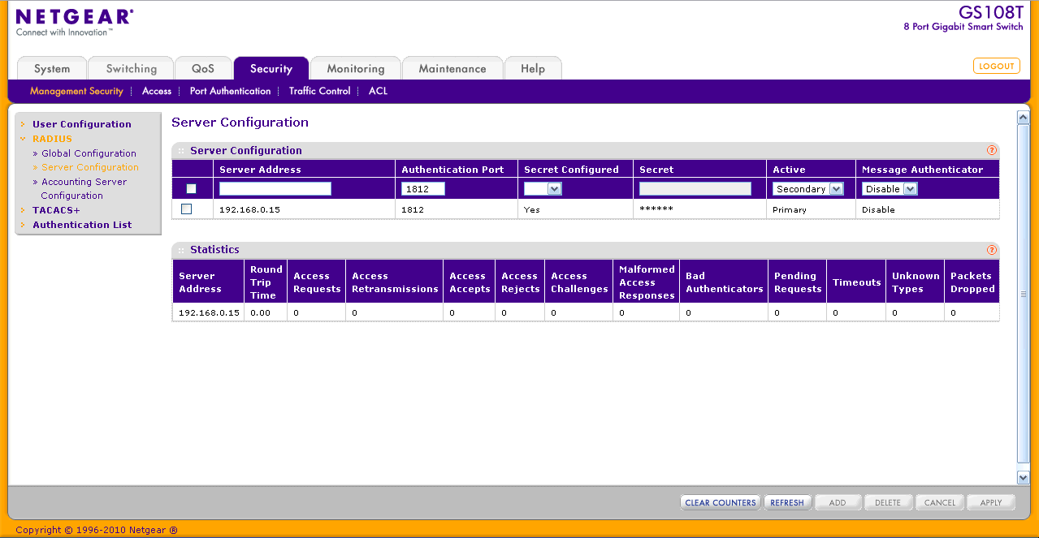Click the Logout button
The height and width of the screenshot is (538, 1039).
coord(996,67)
